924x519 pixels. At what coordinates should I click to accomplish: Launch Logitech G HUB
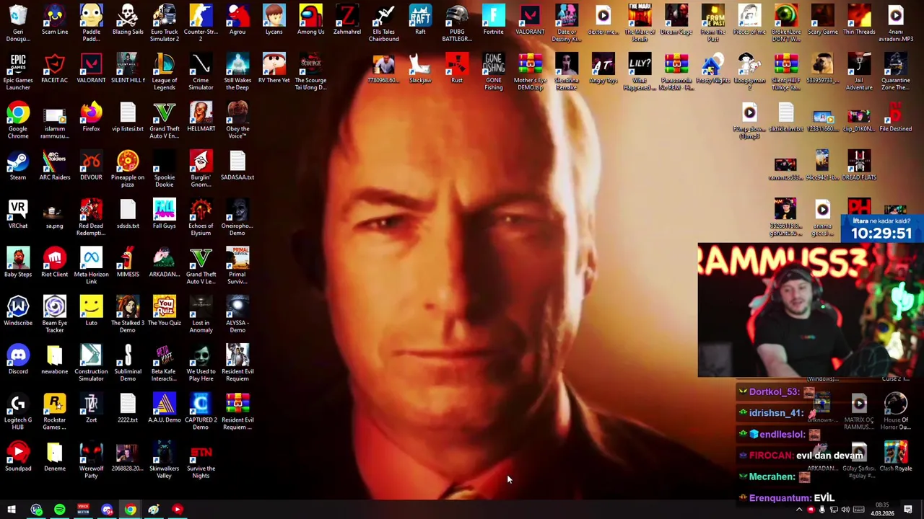pos(18,412)
